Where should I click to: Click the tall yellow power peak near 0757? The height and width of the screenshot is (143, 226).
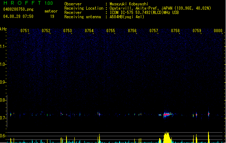point(167,137)
